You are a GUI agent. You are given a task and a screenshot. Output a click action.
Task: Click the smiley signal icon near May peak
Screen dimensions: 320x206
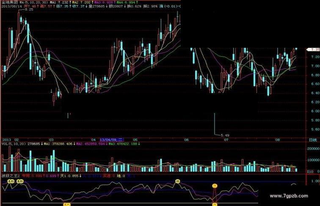(x=178, y=181)
